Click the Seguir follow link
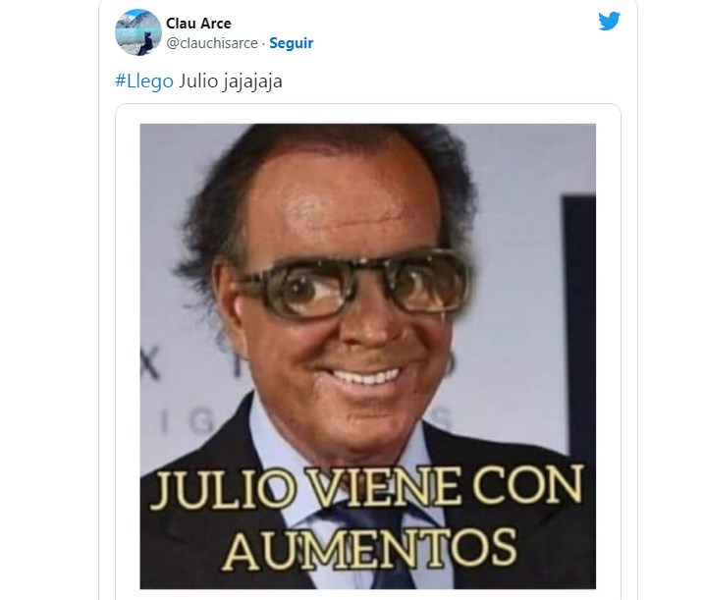Screen dimensions: 703x600 pos(291,43)
